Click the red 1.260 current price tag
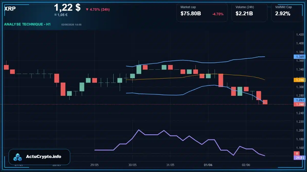 pyautogui.click(x=300, y=104)
